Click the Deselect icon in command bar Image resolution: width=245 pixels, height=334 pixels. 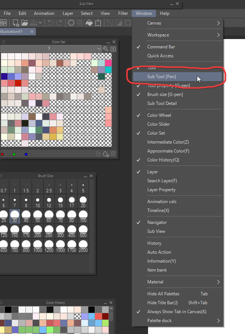[110, 23]
